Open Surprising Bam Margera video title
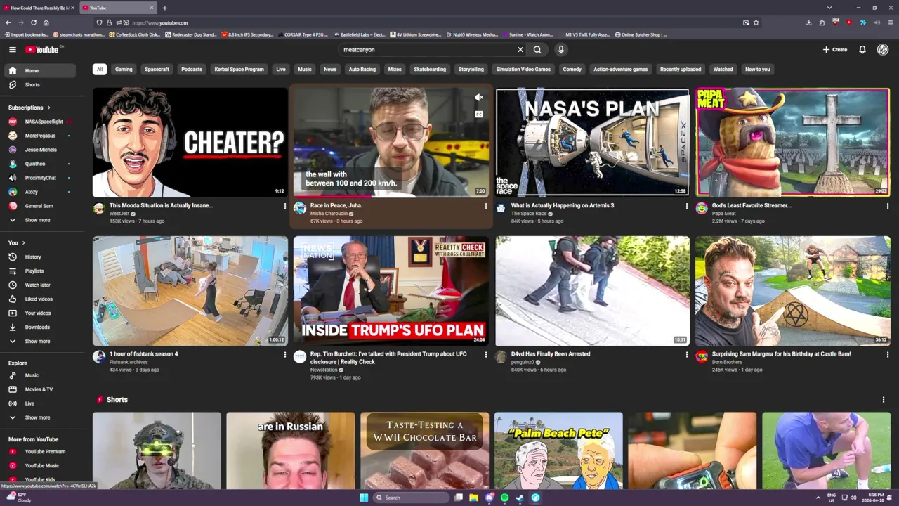 click(x=782, y=354)
